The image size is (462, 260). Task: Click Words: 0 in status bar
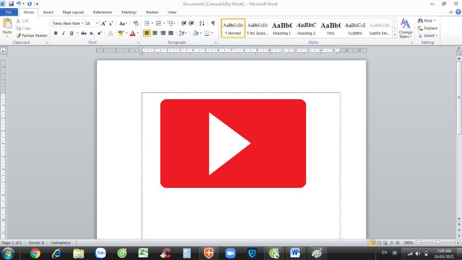click(36, 243)
